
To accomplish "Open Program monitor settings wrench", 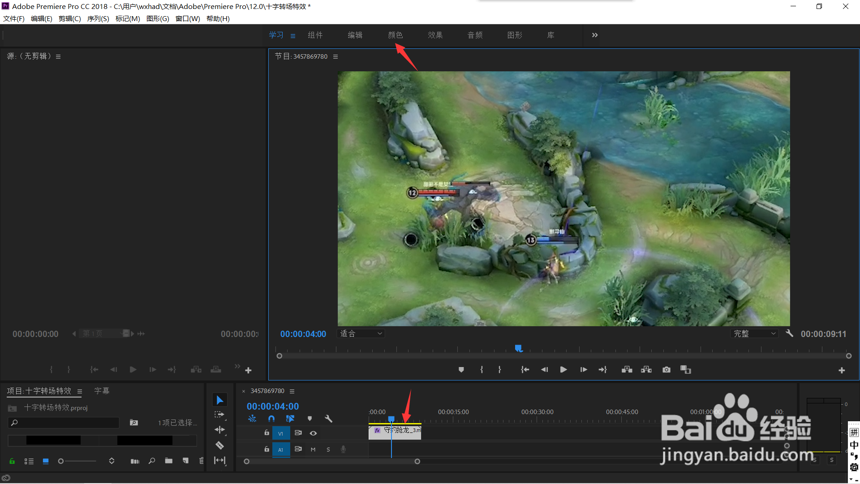I will pyautogui.click(x=789, y=333).
